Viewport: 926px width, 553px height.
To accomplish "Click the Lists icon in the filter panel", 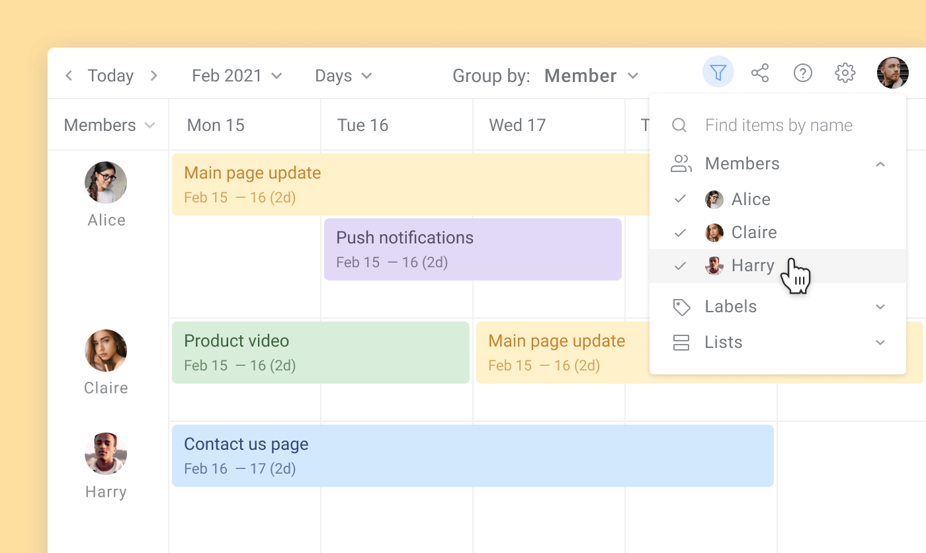I will click(681, 342).
